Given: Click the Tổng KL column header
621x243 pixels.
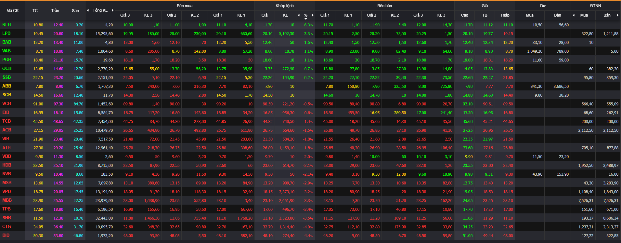Looking at the screenshot, I should pos(100,10).
